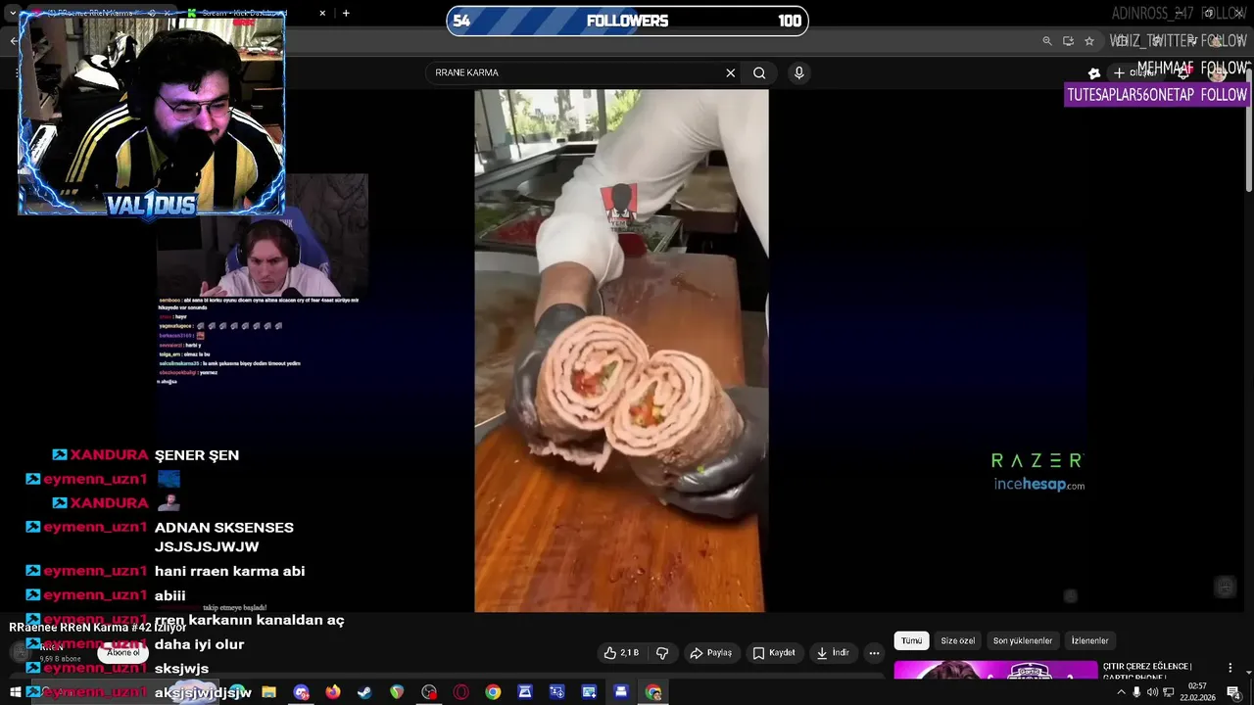This screenshot has width=1254, height=705.
Task: Save the video with Kaydet button
Action: coord(774,653)
